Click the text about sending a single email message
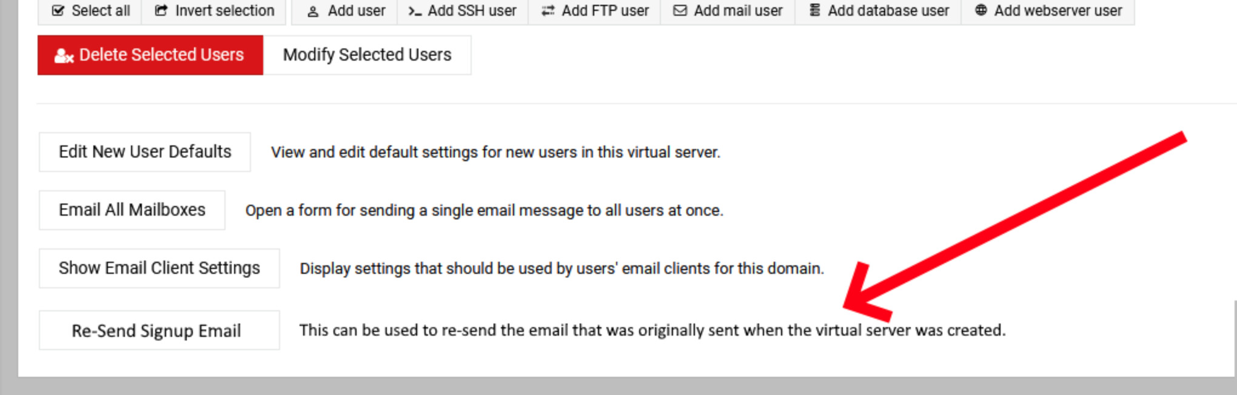The height and width of the screenshot is (395, 1237). (x=484, y=210)
